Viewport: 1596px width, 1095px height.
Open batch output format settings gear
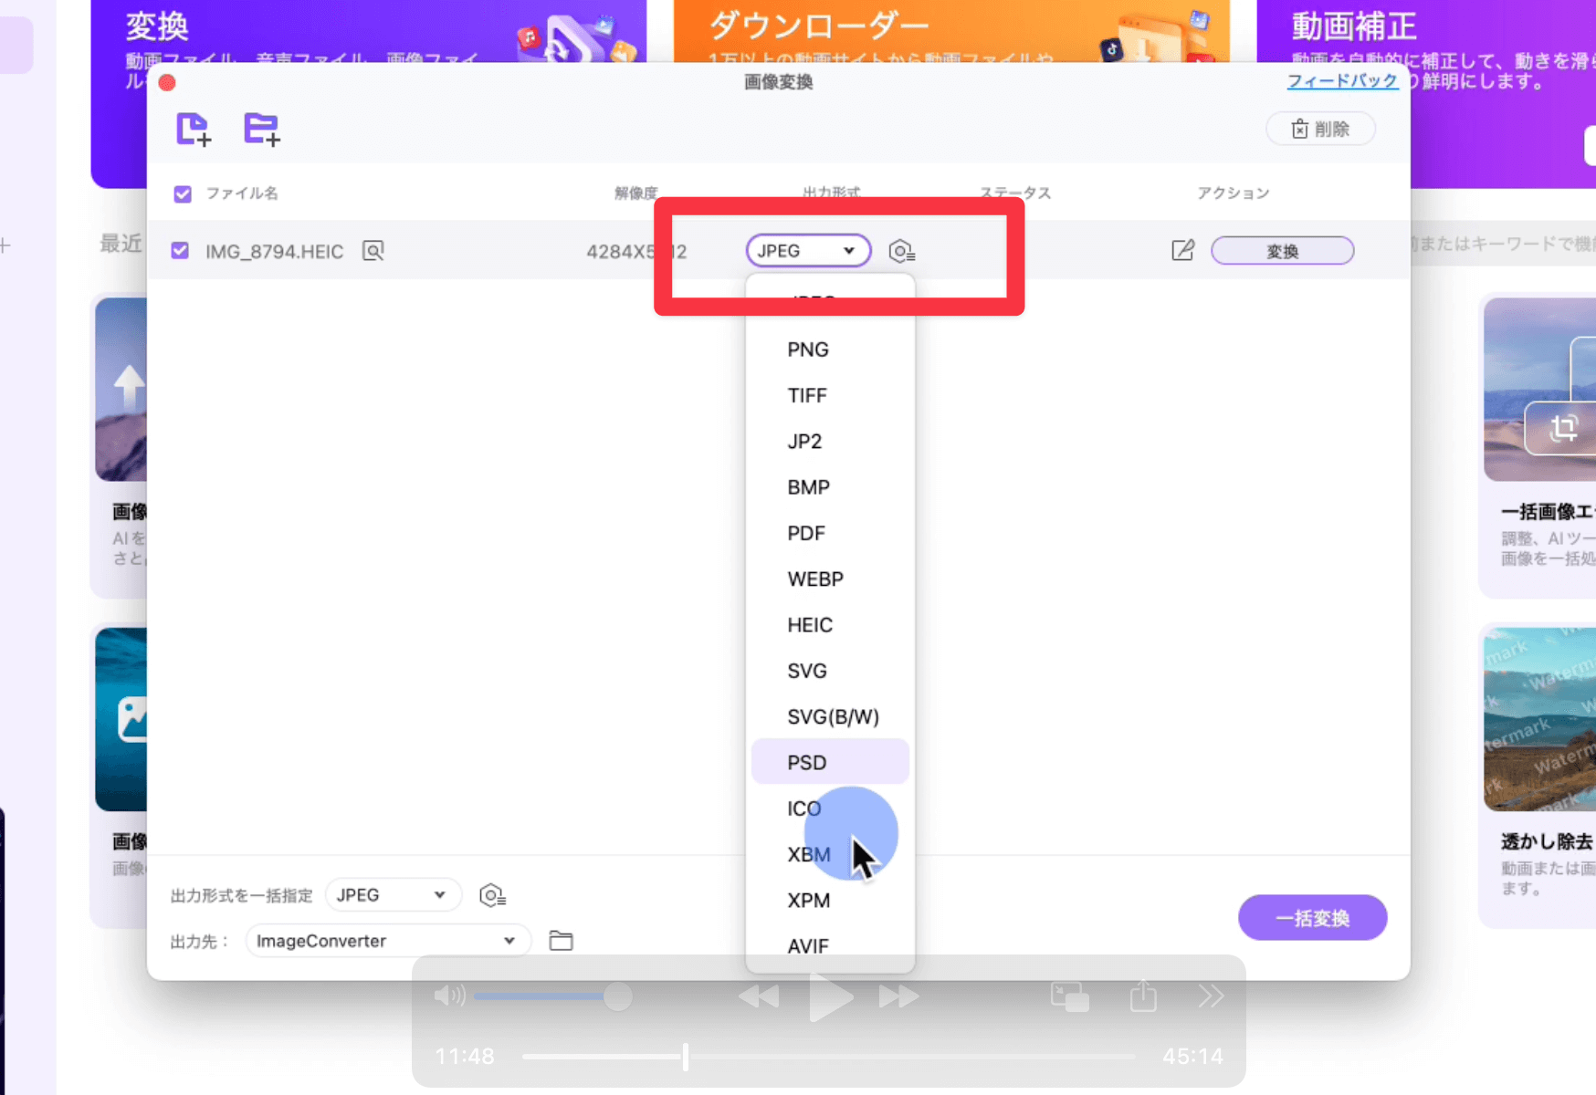click(x=493, y=894)
